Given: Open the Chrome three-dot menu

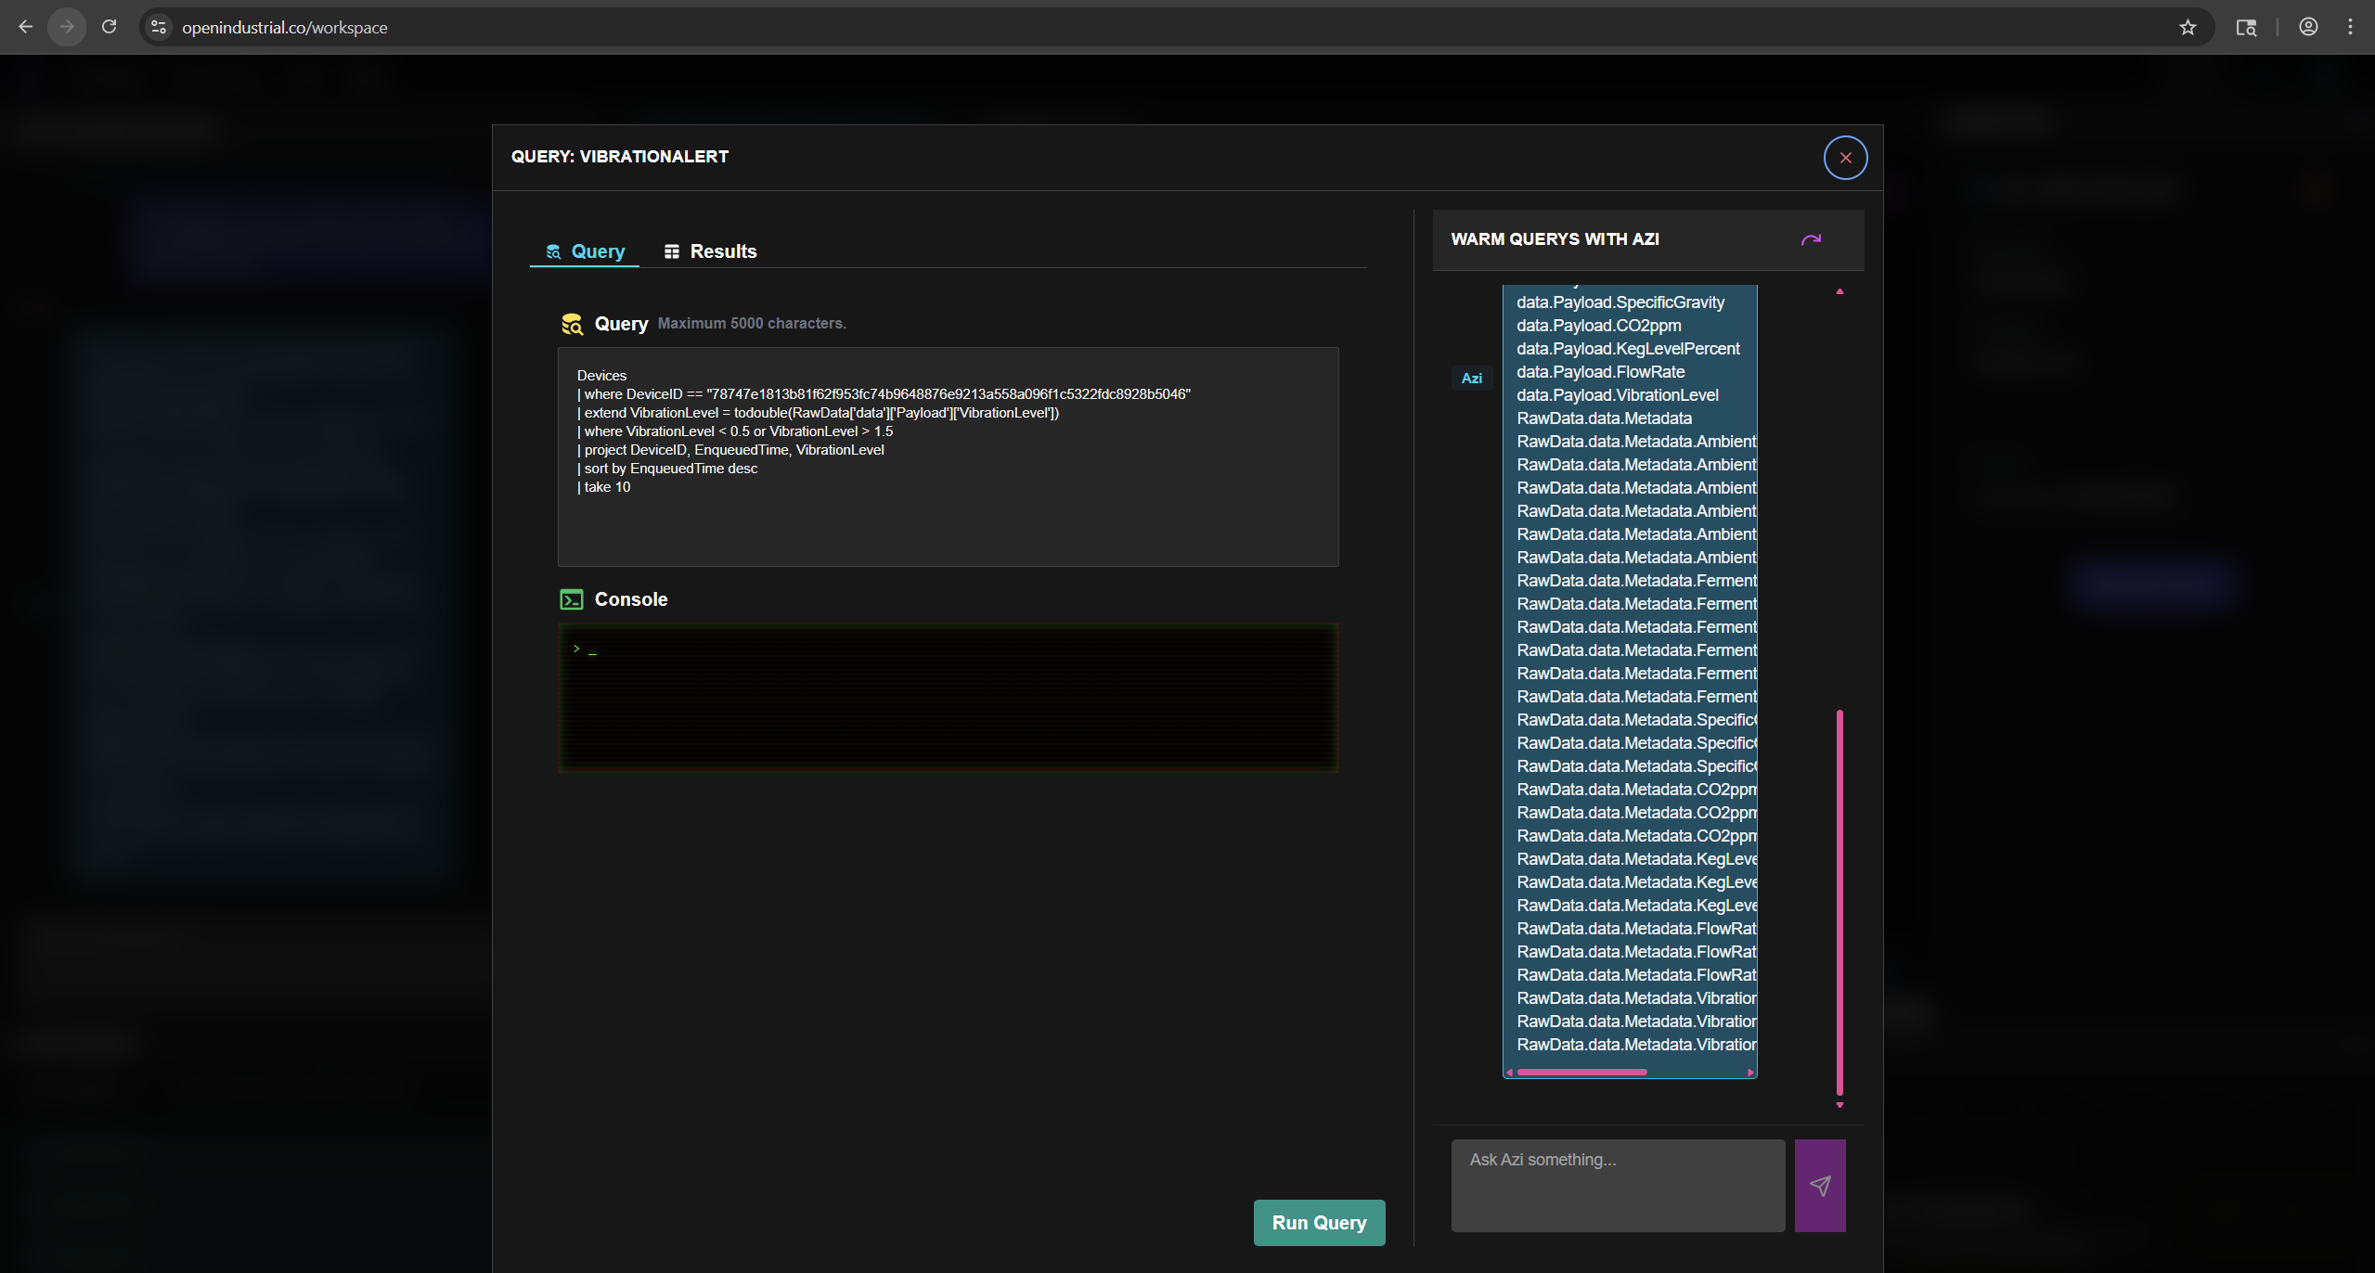Looking at the screenshot, I should pos(2350,27).
